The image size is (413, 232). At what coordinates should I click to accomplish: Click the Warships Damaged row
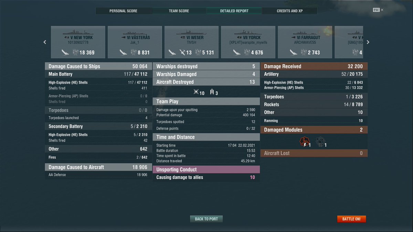206,74
